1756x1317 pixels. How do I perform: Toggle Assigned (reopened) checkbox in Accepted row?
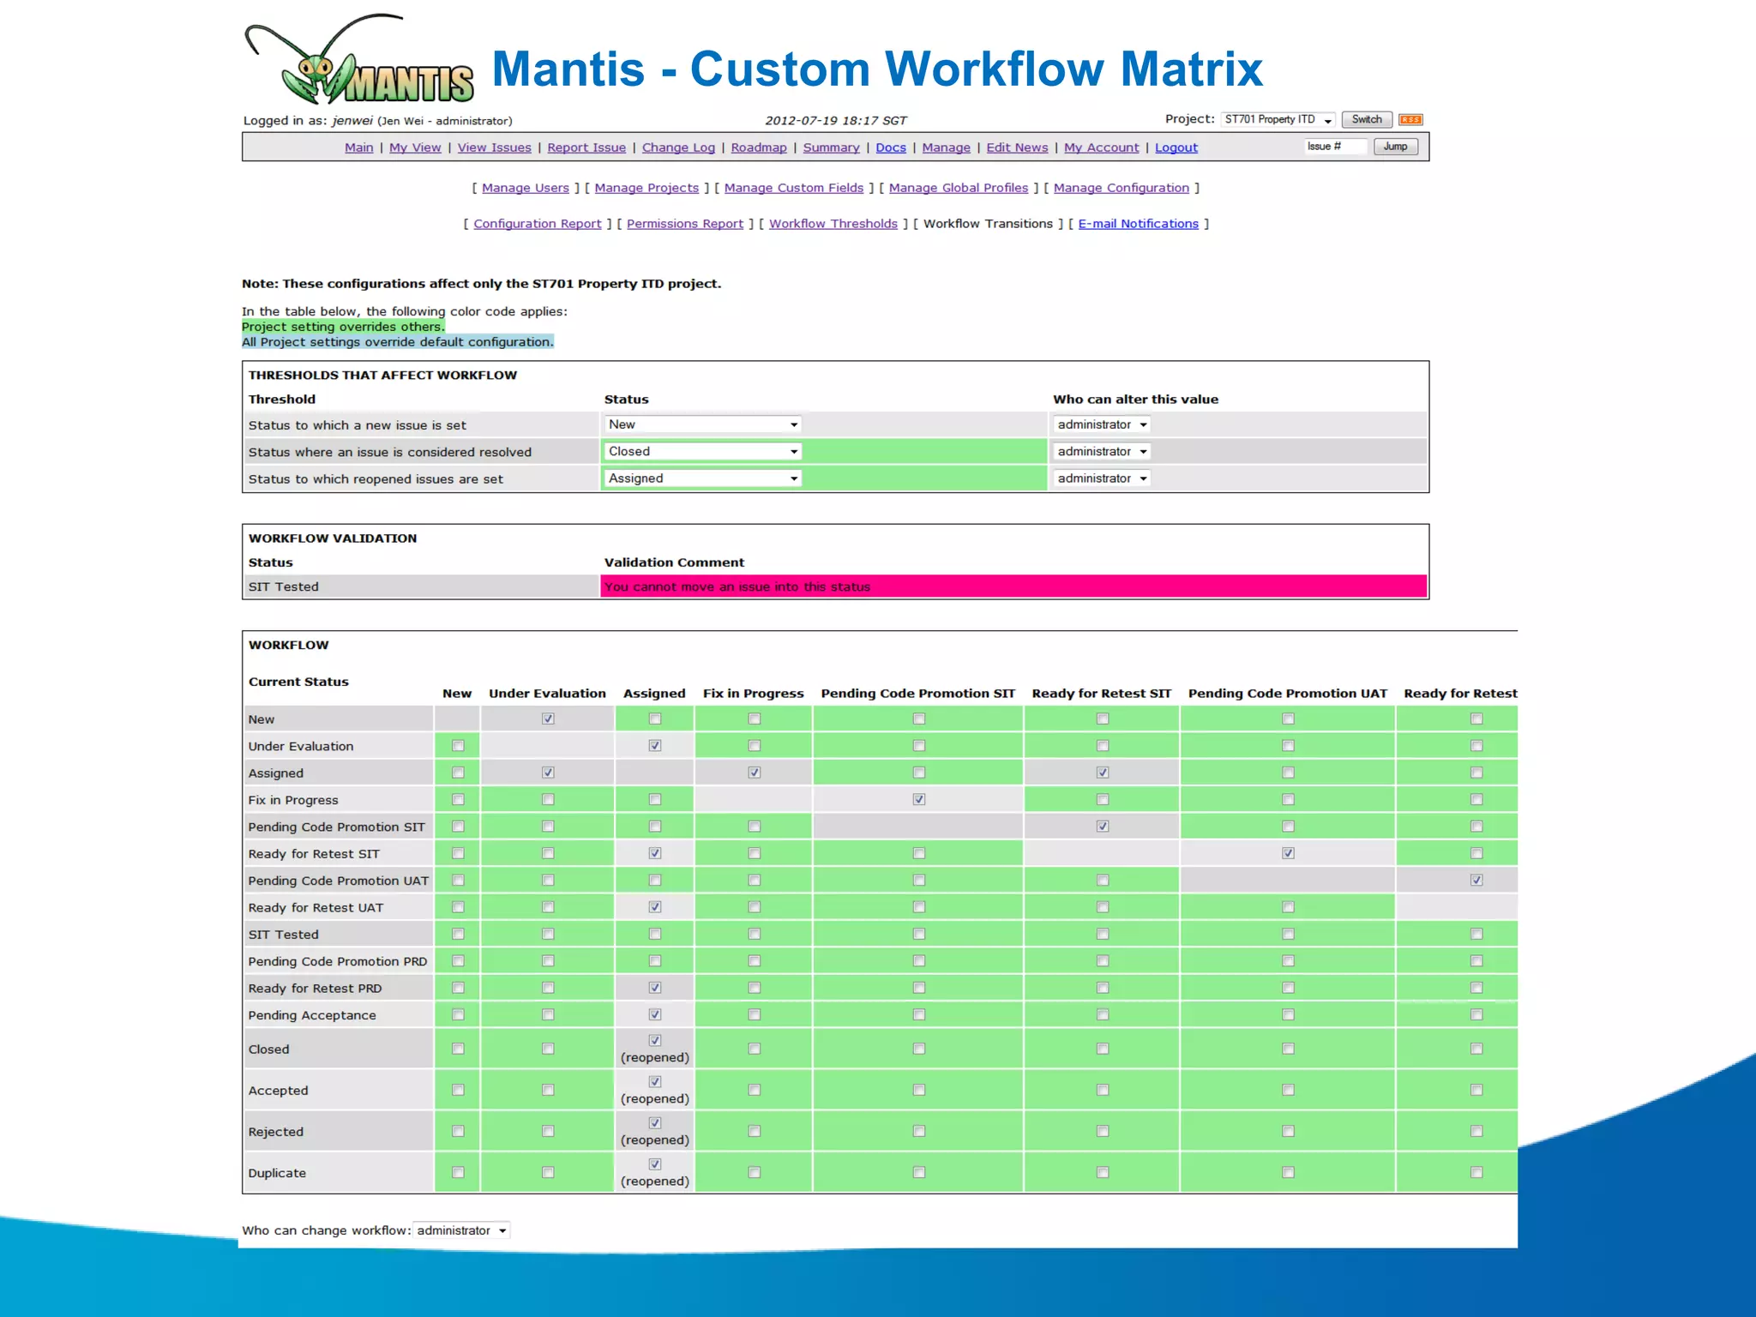tap(655, 1081)
